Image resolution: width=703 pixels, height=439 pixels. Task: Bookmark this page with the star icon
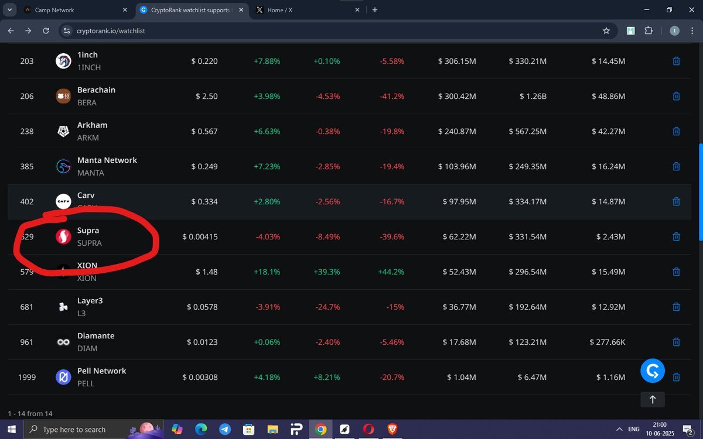tap(606, 30)
